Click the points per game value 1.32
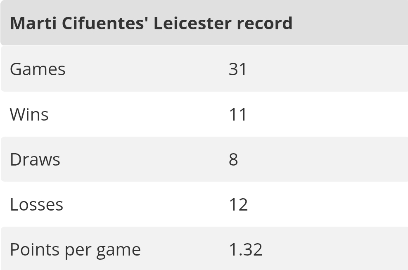The image size is (408, 270). coord(246,250)
